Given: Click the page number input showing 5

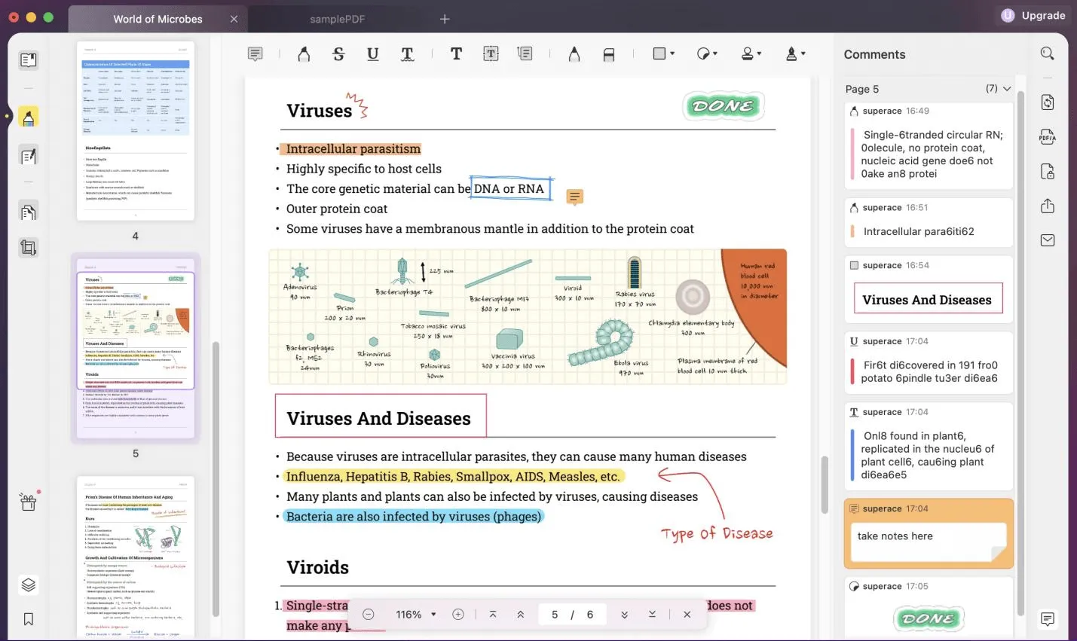Looking at the screenshot, I should coord(555,615).
